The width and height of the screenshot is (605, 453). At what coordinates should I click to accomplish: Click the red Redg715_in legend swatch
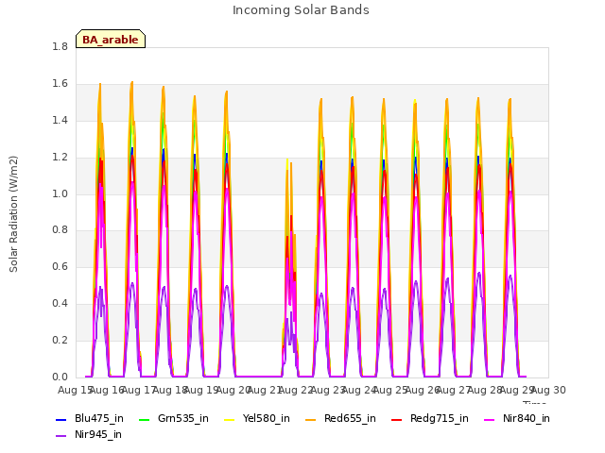(x=397, y=419)
